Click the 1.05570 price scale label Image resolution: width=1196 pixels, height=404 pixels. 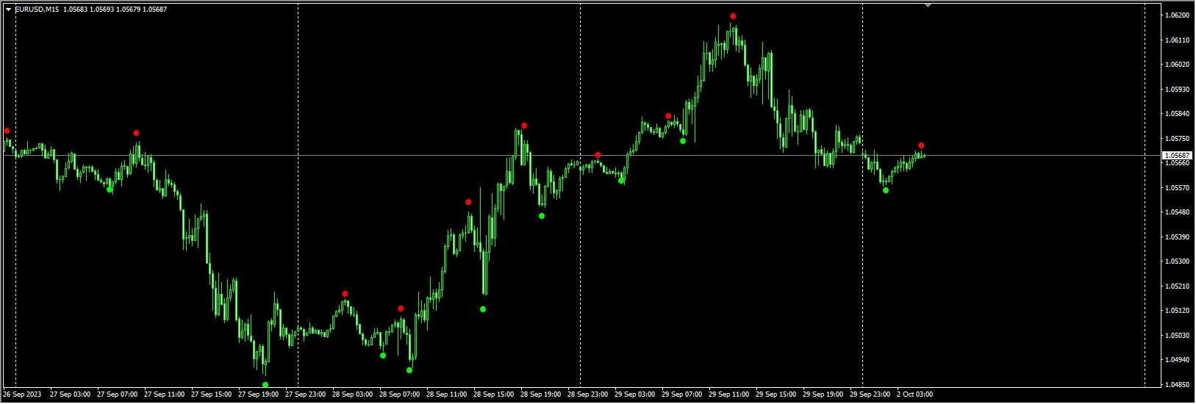pyautogui.click(x=1178, y=188)
